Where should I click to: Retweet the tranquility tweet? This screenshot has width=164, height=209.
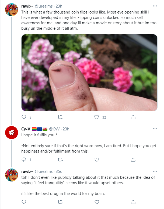[60, 202]
